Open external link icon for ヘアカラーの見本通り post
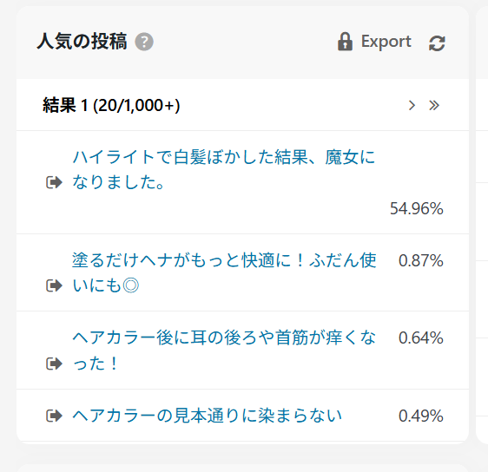Image resolution: width=488 pixels, height=472 pixels. pyautogui.click(x=54, y=416)
